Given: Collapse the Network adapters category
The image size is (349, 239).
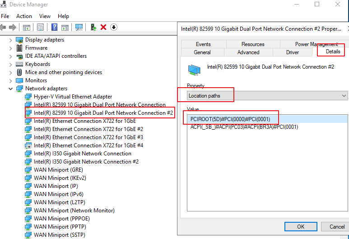Looking at the screenshot, I should pyautogui.click(x=11, y=89).
